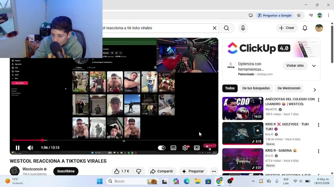
Task: Click Preguntar a Google in address bar
Action: (275, 15)
